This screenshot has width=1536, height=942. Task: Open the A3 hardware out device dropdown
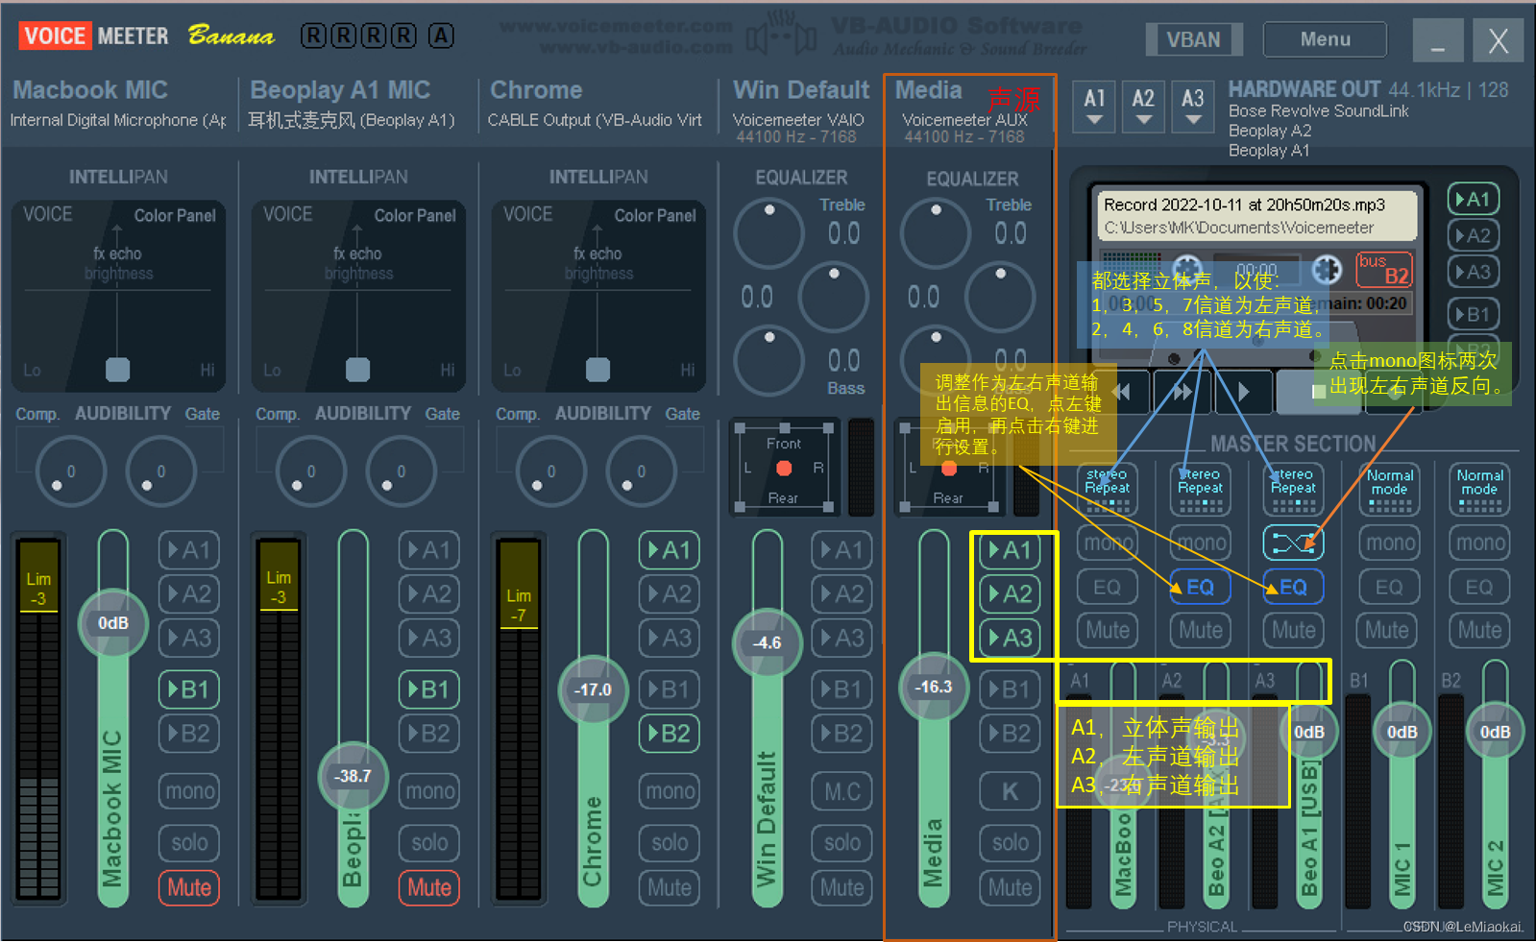tap(1192, 107)
